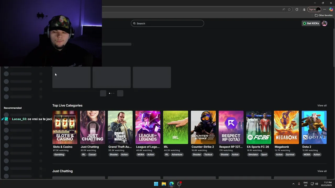Open the Respect RP (GTA) category cover
Screen dimensions: 335x188
tap(231, 127)
